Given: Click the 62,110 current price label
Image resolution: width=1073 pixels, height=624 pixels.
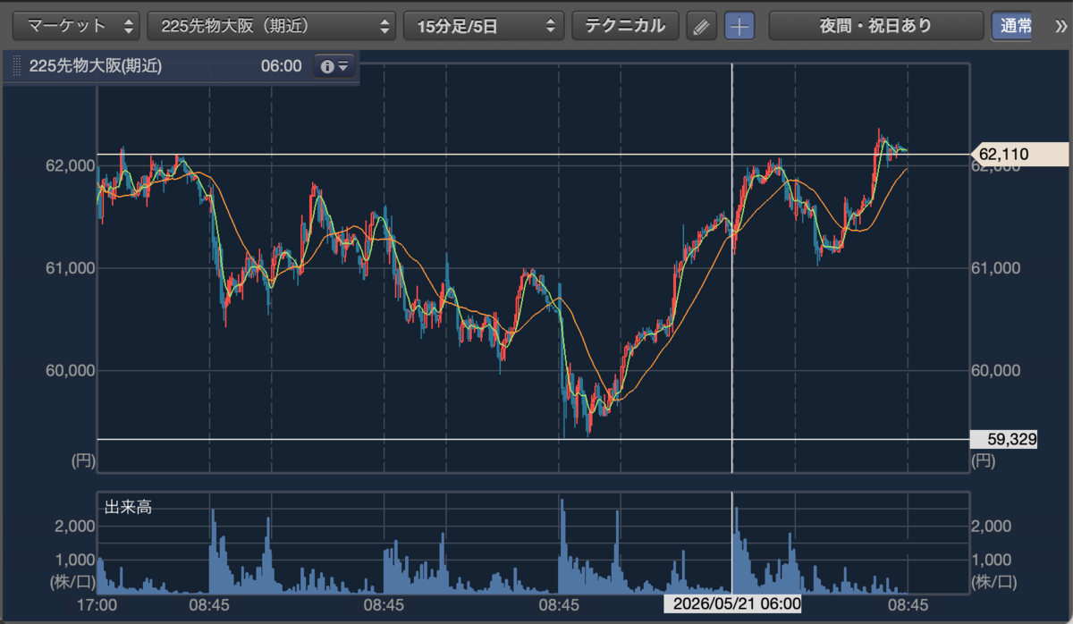Looking at the screenshot, I should (1018, 155).
